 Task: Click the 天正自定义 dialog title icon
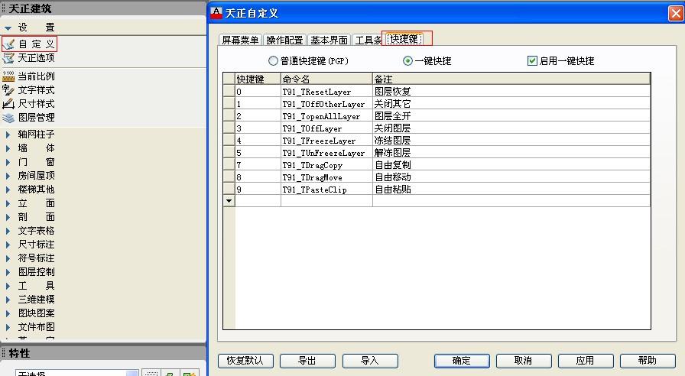click(216, 13)
